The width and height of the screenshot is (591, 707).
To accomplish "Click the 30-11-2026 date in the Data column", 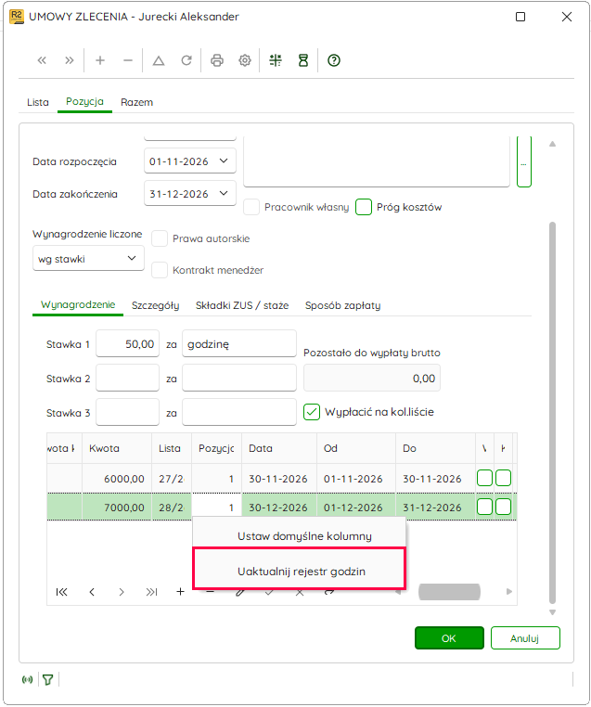I will (279, 479).
